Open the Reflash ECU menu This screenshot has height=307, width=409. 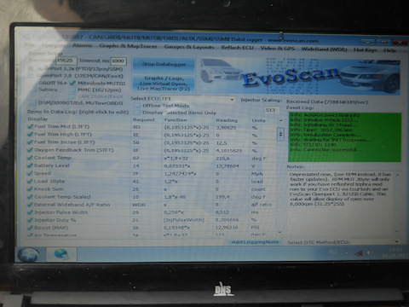click(237, 48)
